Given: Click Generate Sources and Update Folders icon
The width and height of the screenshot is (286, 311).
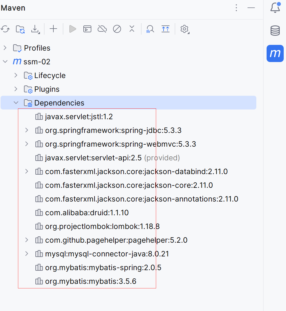Looking at the screenshot, I should (x=20, y=29).
